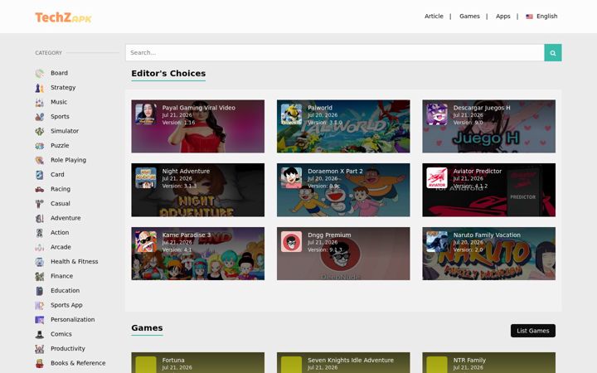Screen dimensions: 597x373
Task: Click the Board category icon
Action: tap(40, 73)
